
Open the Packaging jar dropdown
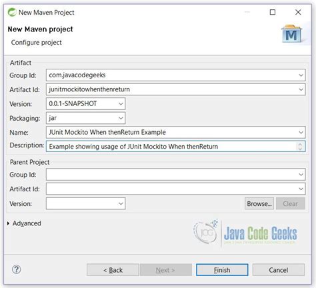coord(121,118)
